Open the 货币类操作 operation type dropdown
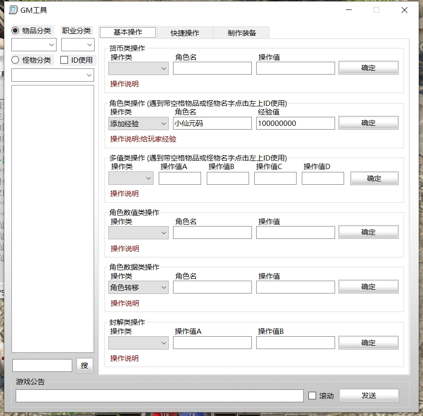 pos(138,68)
